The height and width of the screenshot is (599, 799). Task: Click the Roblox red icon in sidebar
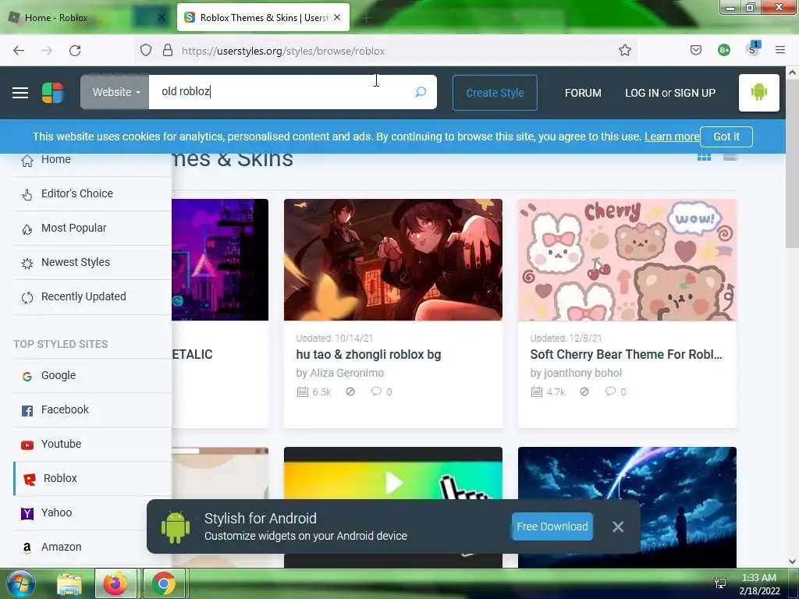[x=30, y=480]
